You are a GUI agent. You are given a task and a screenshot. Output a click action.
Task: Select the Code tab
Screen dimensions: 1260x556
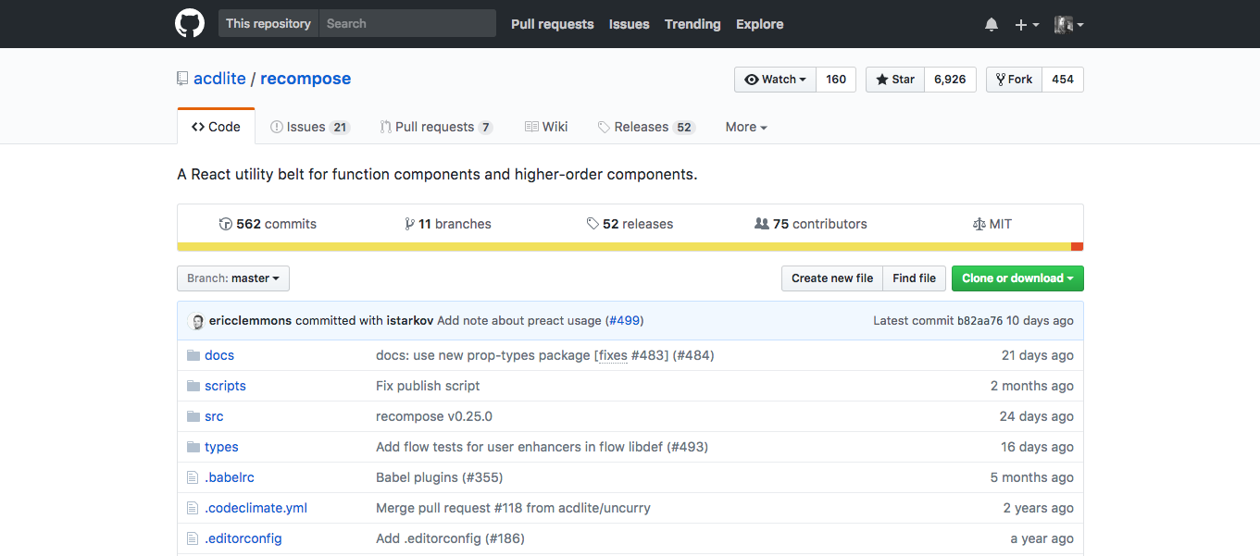coord(216,127)
